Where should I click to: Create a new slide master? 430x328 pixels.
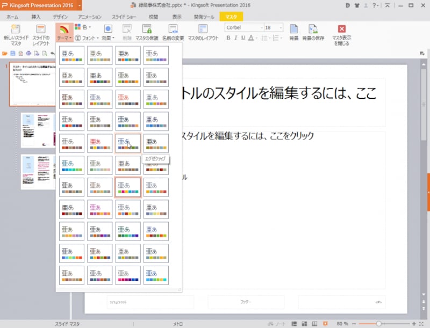[15, 33]
